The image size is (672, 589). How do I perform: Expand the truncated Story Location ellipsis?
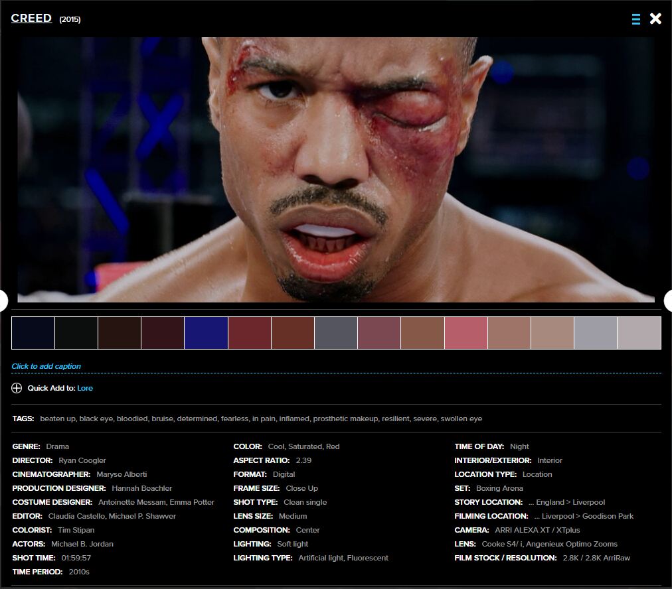tap(531, 502)
